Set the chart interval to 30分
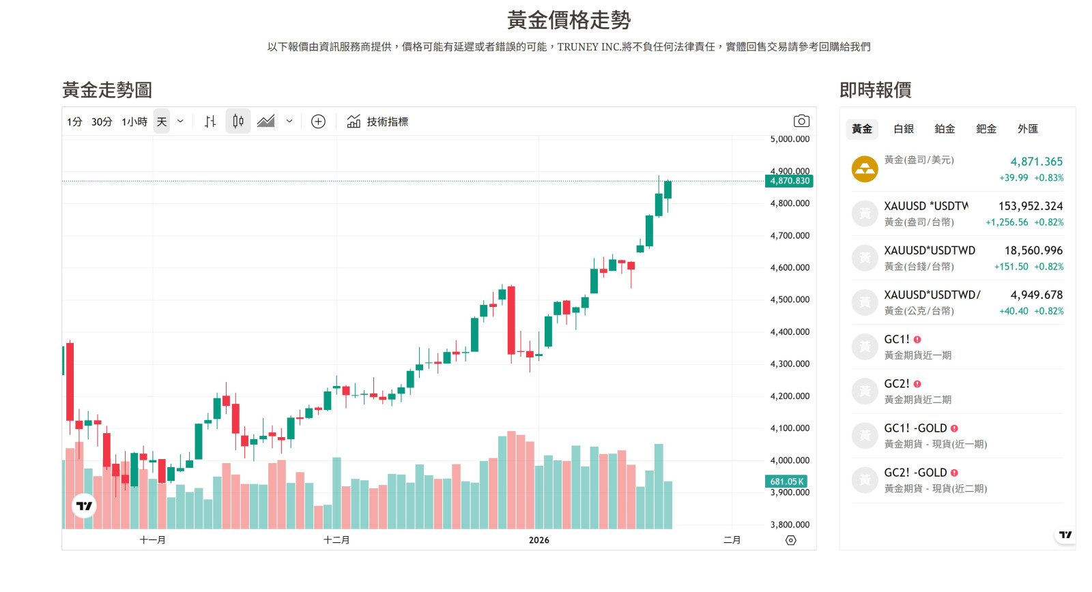This screenshot has height=592, width=1092. pyautogui.click(x=102, y=121)
